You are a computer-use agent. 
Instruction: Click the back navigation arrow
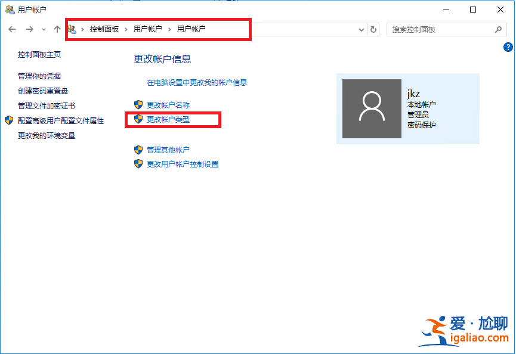tap(12, 29)
